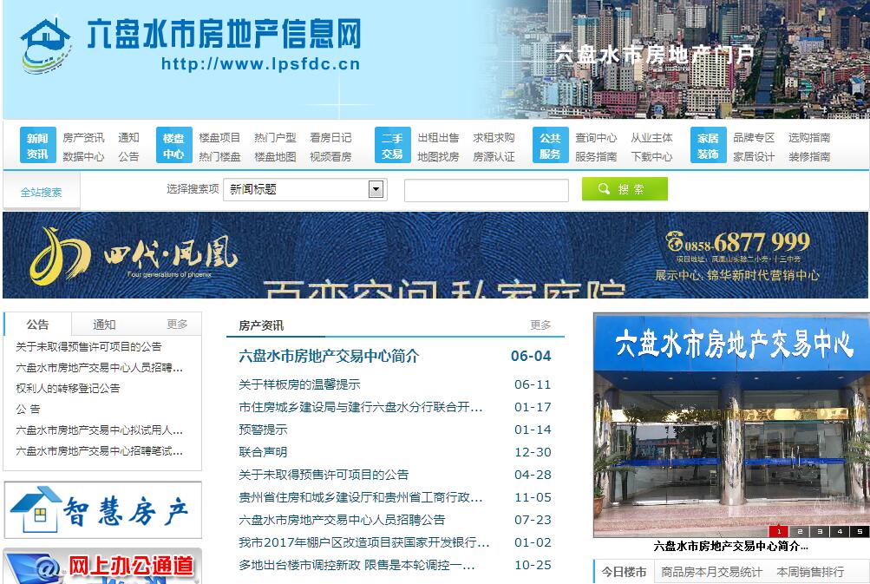Open the 求租求购 menu link
This screenshot has width=870, height=584.
(494, 138)
